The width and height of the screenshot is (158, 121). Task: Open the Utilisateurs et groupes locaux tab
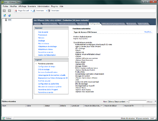pos(113,24)
